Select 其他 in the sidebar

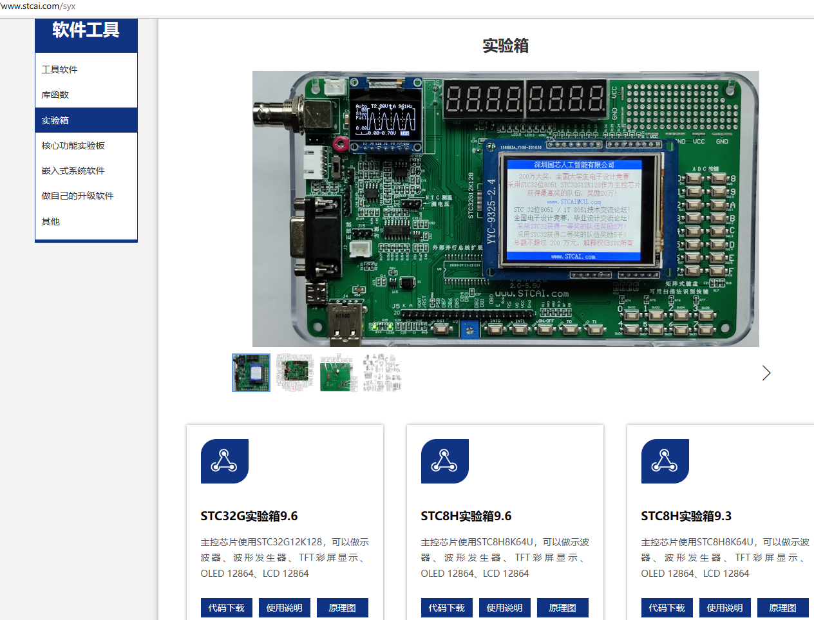pos(86,221)
